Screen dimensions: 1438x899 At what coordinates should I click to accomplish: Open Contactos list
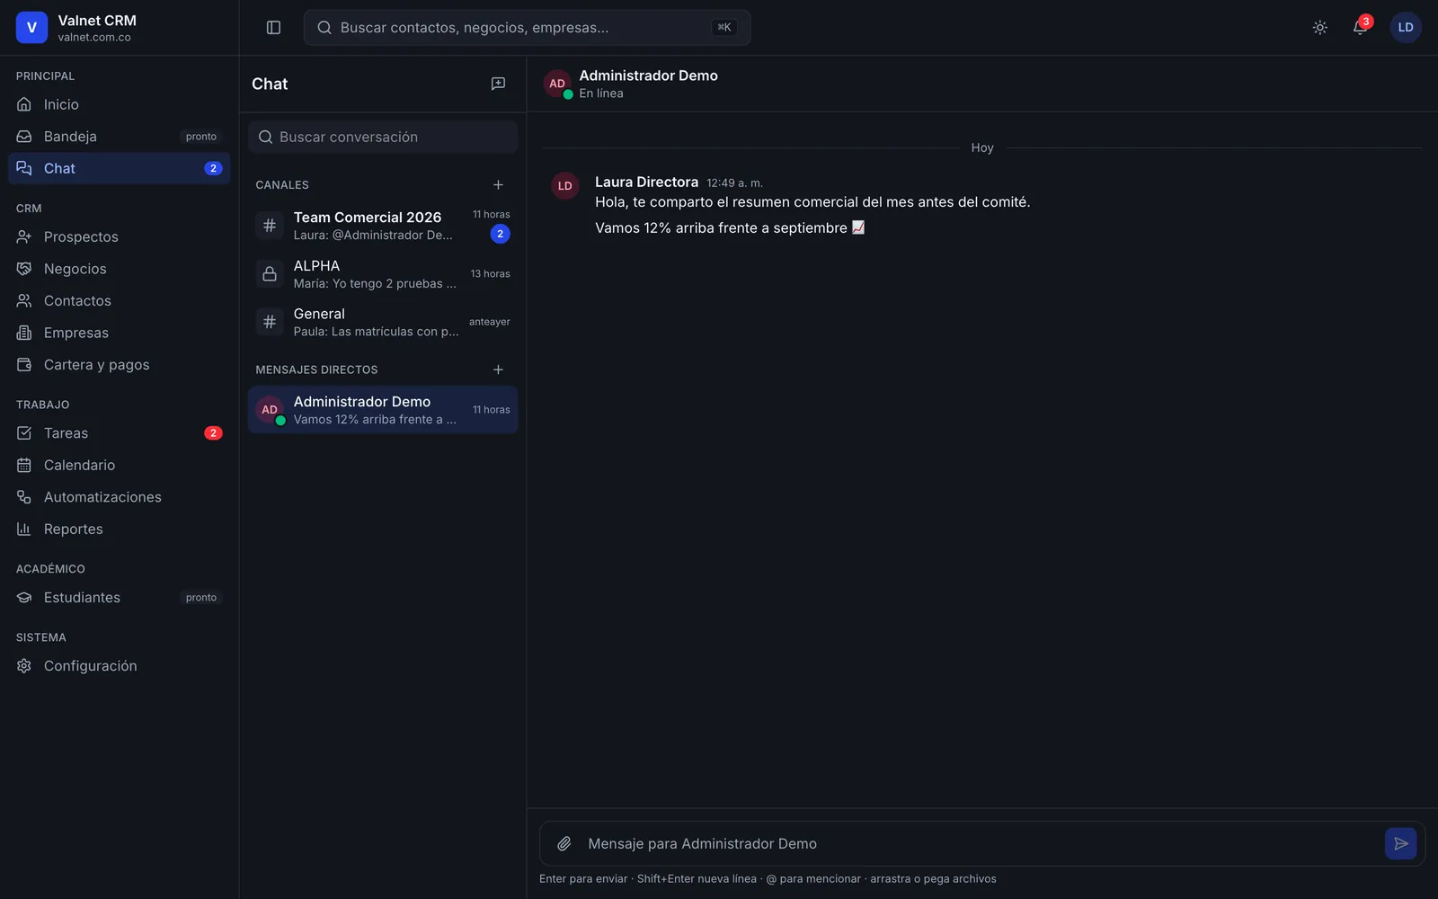120,300
